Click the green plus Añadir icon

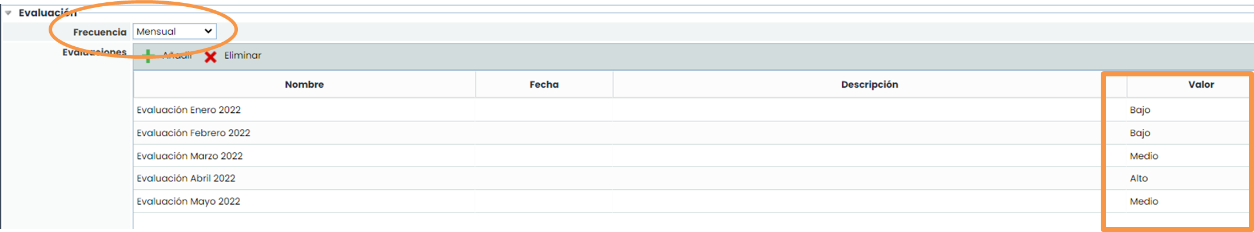[x=148, y=56]
